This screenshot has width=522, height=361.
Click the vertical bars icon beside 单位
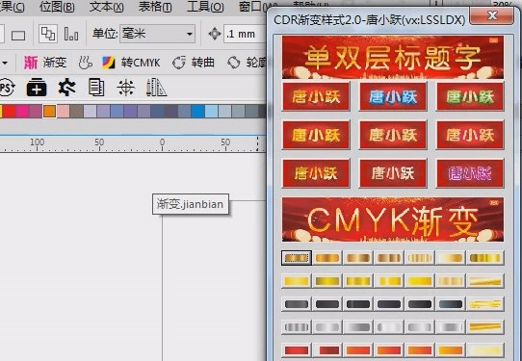coord(71,34)
